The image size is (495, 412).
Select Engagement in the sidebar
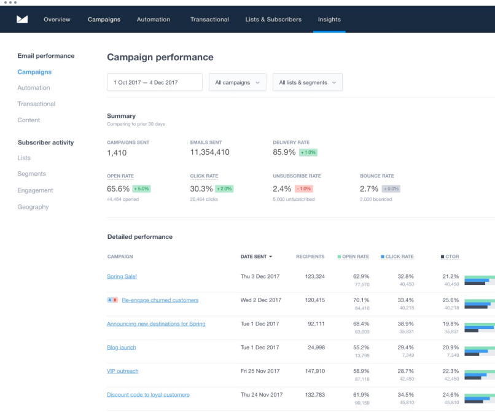[x=36, y=190]
